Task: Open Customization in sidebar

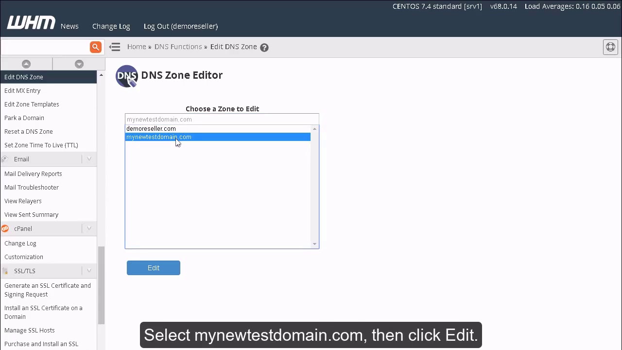Action: (x=24, y=257)
